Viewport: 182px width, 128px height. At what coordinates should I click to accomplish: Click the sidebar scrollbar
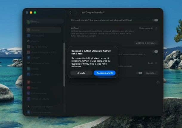tap(64, 65)
